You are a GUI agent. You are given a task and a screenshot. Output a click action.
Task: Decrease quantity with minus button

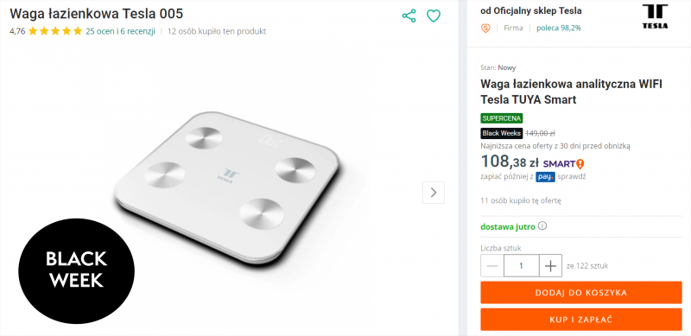point(492,266)
